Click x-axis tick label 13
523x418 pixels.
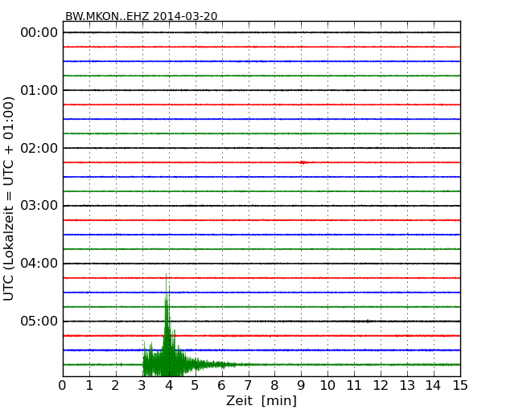coord(407,386)
